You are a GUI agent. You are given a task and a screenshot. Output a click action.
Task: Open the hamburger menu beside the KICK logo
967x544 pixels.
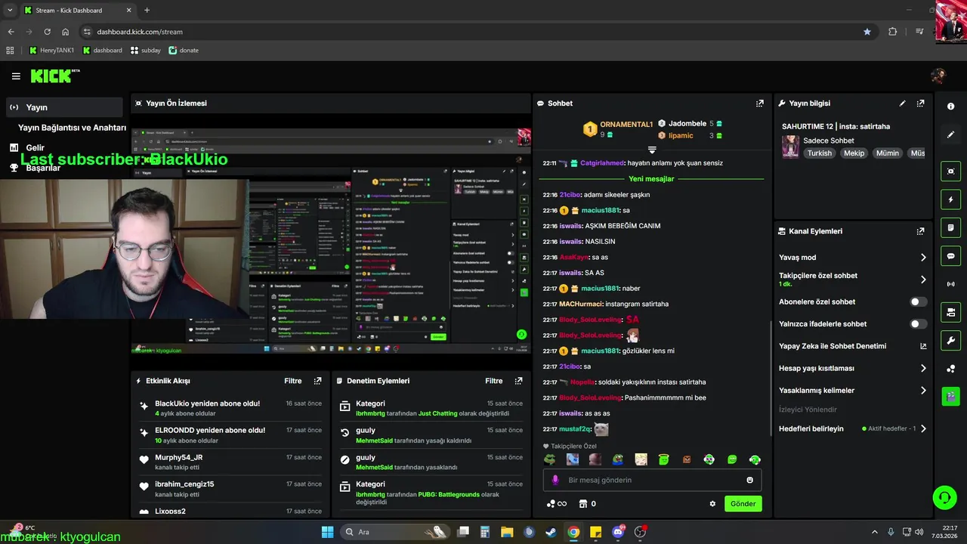tap(16, 76)
